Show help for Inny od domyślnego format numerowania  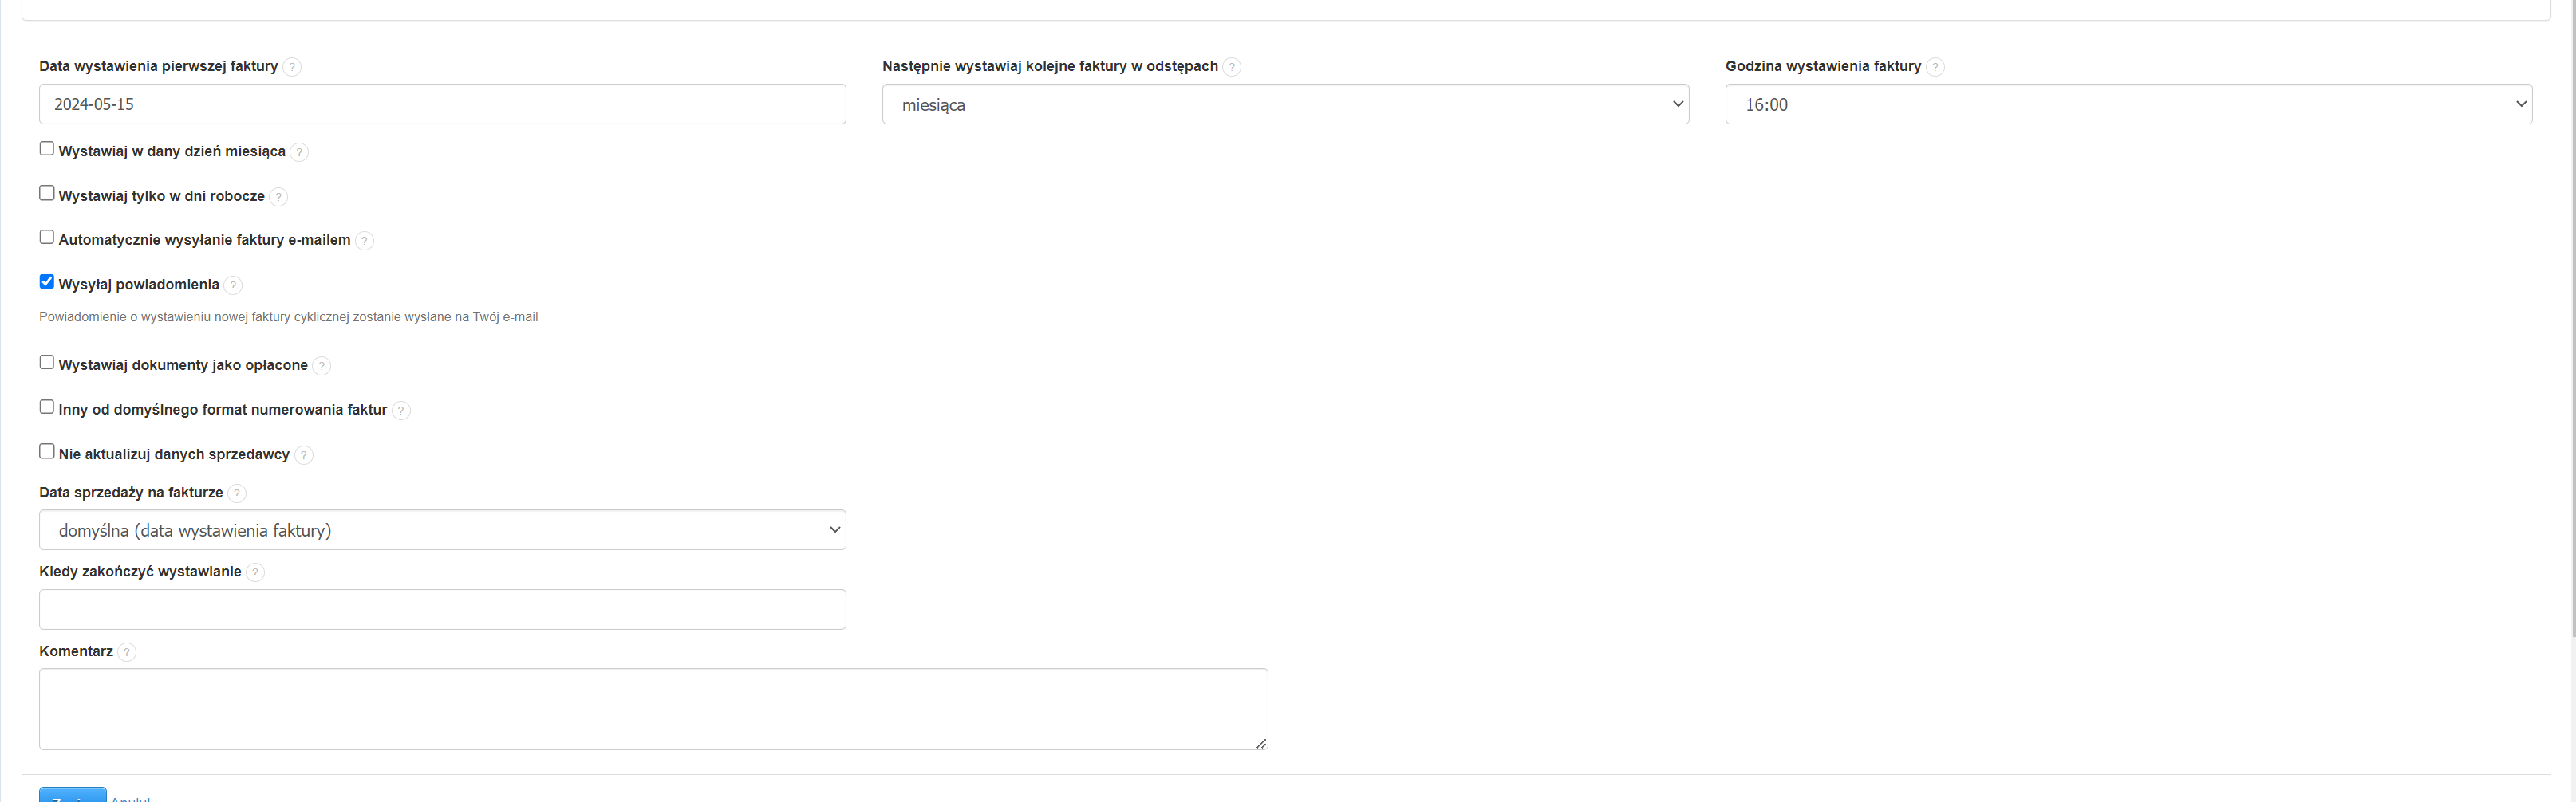coord(401,411)
